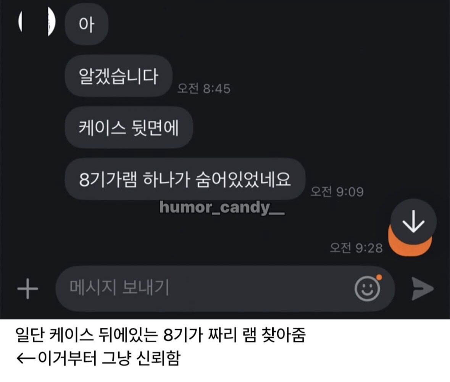450x382 pixels.
Task: Tap the scroll-to-bottom down arrow button
Action: pyautogui.click(x=413, y=222)
